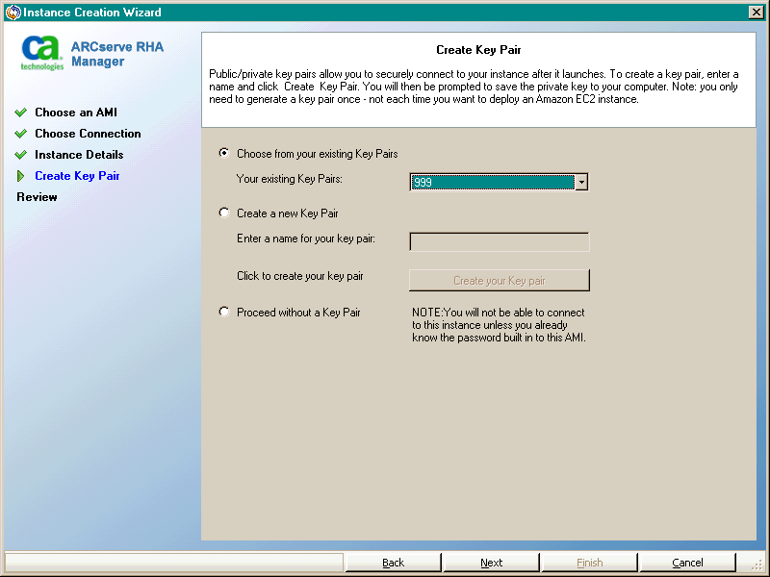
Task: Click the Create your Key pair button
Action: coord(499,280)
